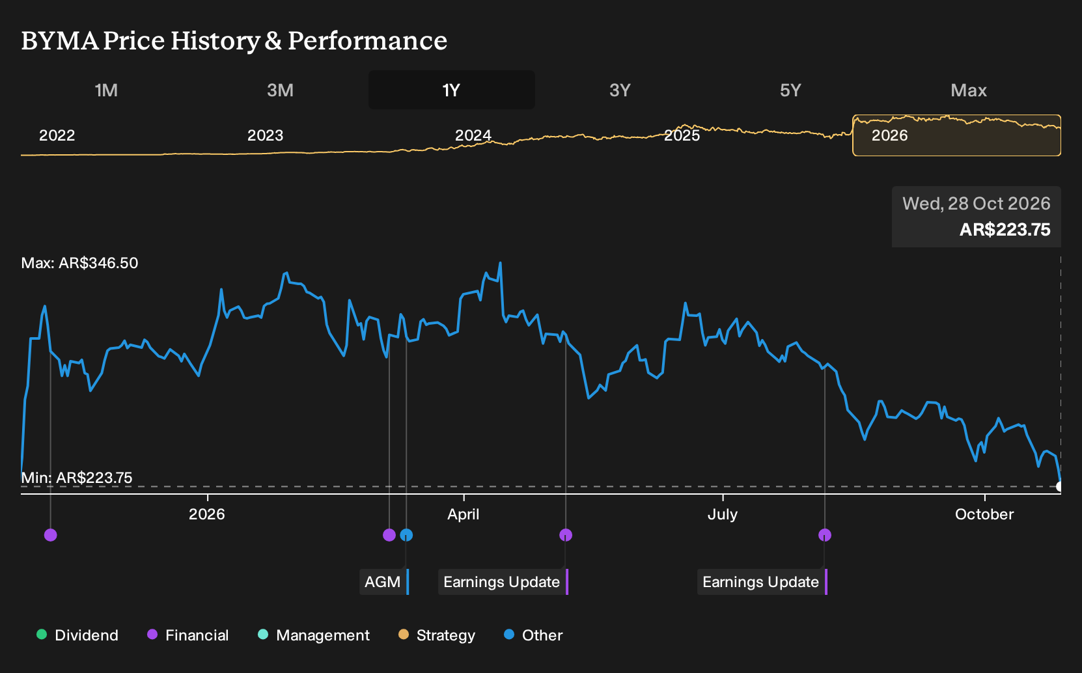This screenshot has height=673, width=1082.
Task: Toggle the Management legend filter
Action: pyautogui.click(x=314, y=635)
